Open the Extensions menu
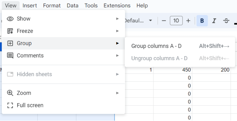This screenshot has width=237, height=121. tap(117, 6)
